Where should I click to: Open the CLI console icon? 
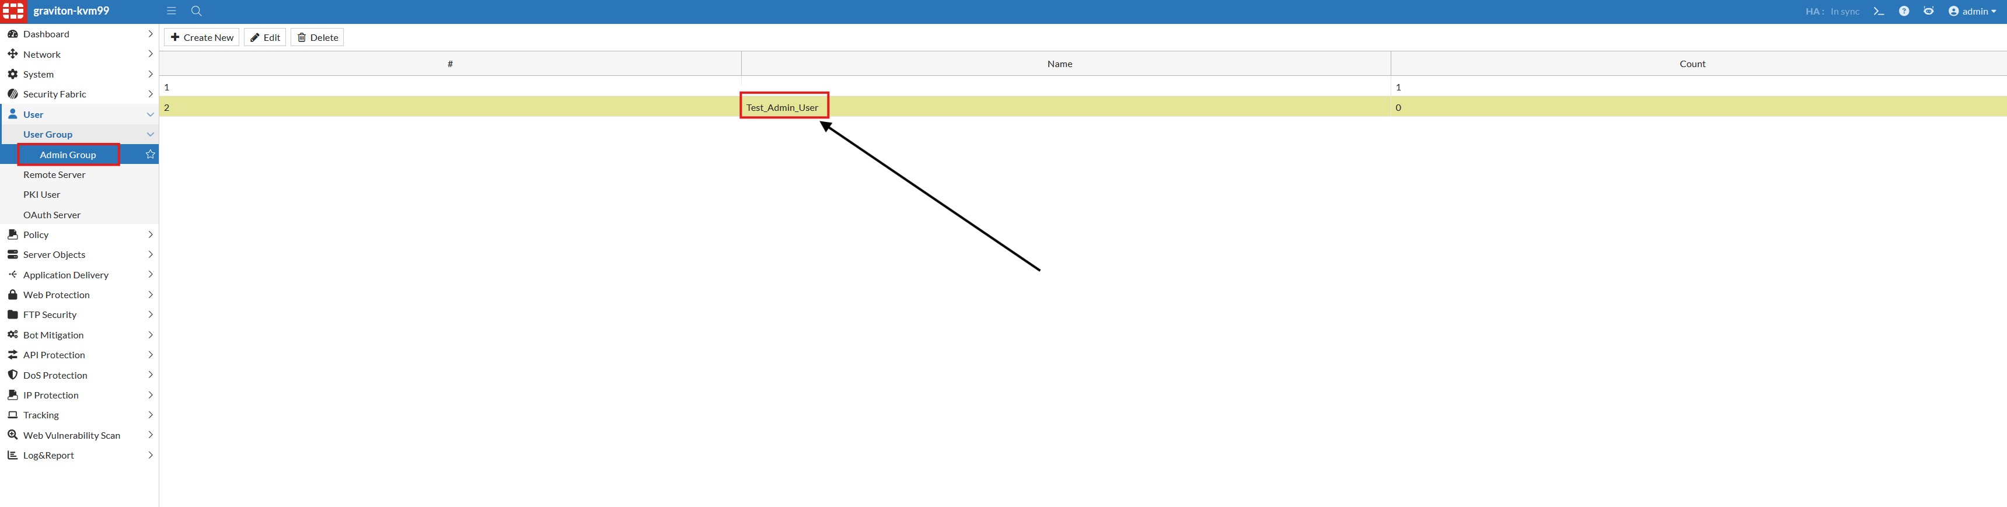(1879, 11)
